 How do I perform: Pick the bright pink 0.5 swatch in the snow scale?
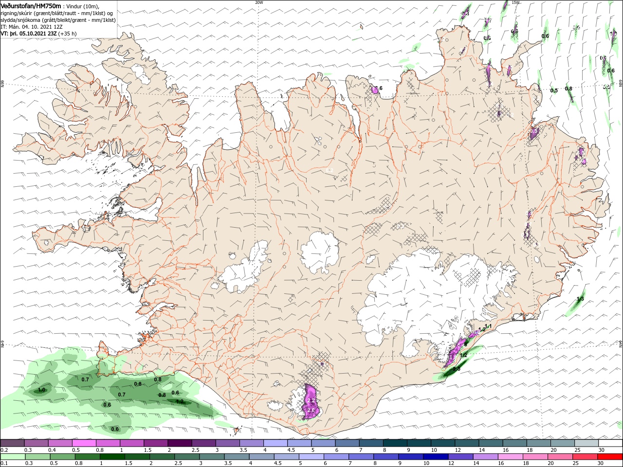pos(84,443)
